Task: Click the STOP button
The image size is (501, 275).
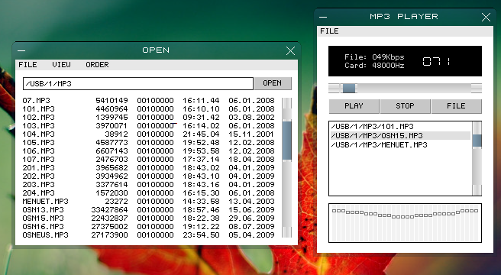Action: tap(405, 106)
